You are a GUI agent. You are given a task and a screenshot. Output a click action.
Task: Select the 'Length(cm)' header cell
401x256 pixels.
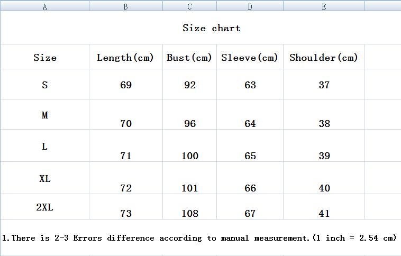pyautogui.click(x=125, y=58)
